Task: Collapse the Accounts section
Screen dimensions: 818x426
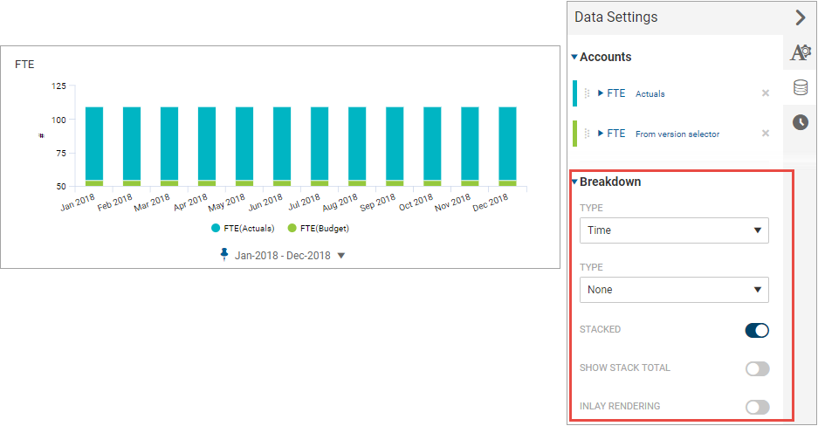Action: pyautogui.click(x=574, y=57)
